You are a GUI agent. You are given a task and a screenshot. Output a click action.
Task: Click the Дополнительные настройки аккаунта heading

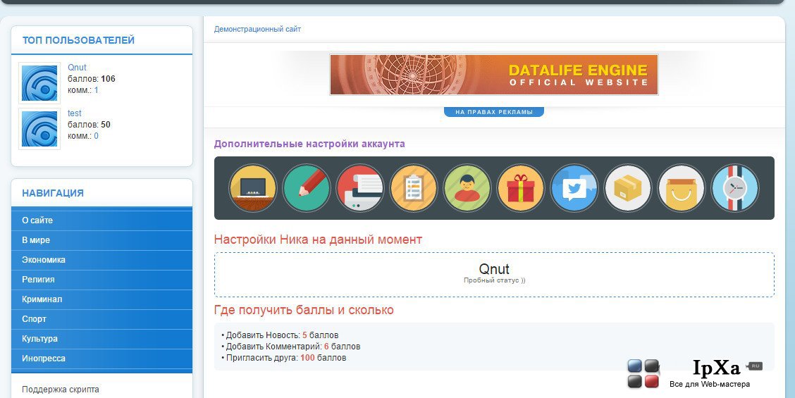click(309, 144)
